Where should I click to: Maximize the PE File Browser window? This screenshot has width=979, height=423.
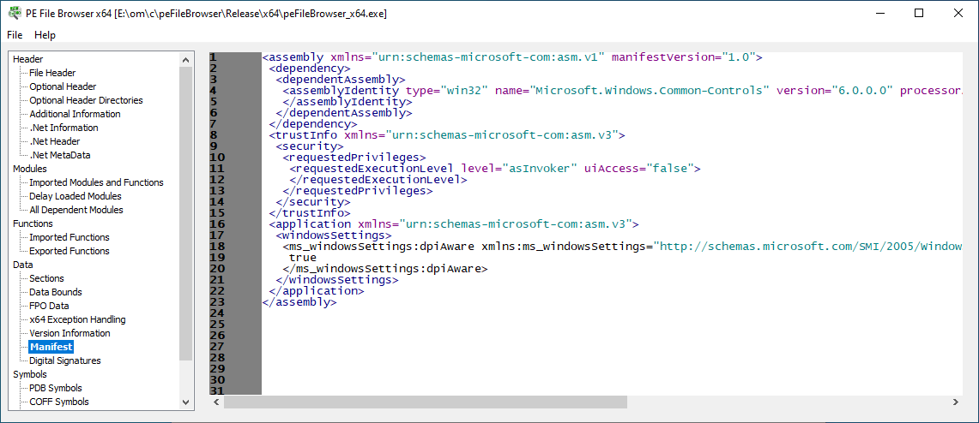919,14
